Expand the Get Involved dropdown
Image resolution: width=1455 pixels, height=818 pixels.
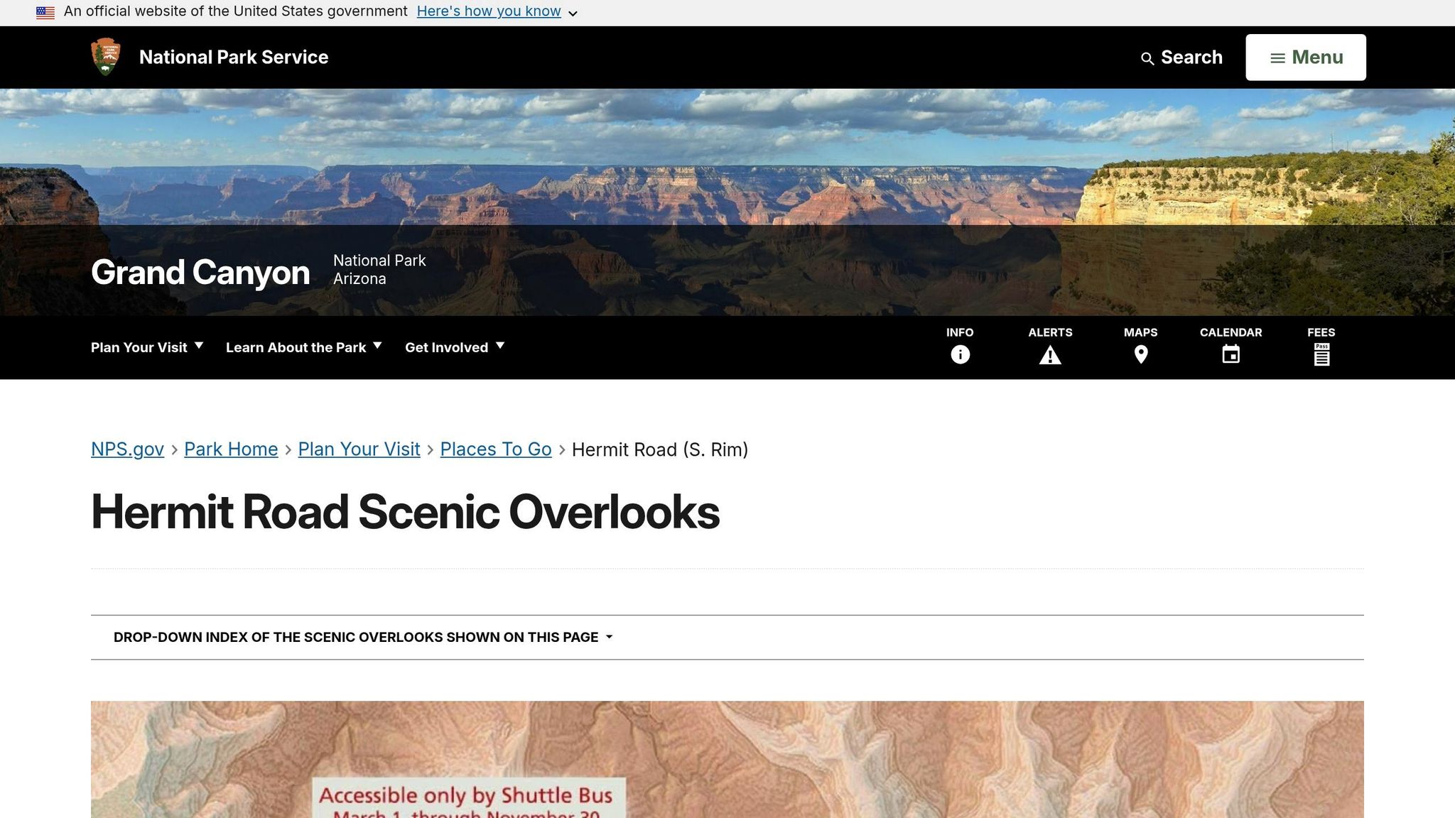(x=455, y=347)
